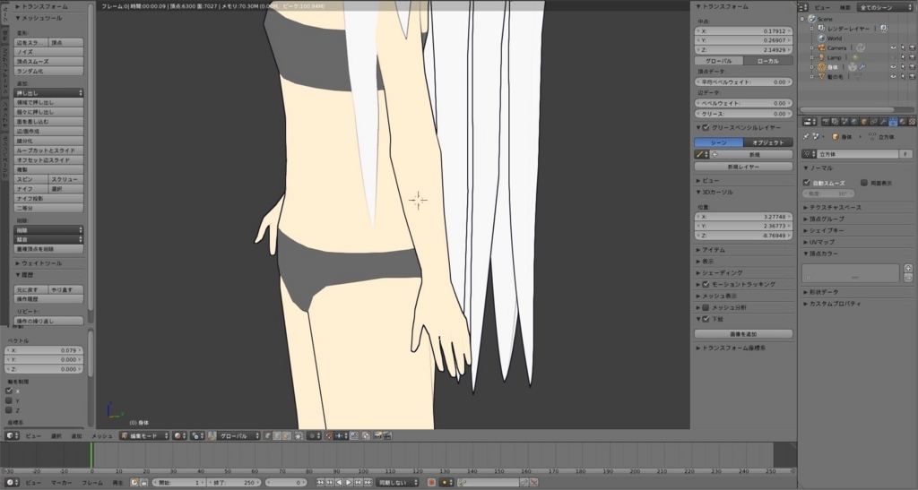Click the play animation button in timeline
Viewport: 918px width, 490px height.
tap(349, 483)
